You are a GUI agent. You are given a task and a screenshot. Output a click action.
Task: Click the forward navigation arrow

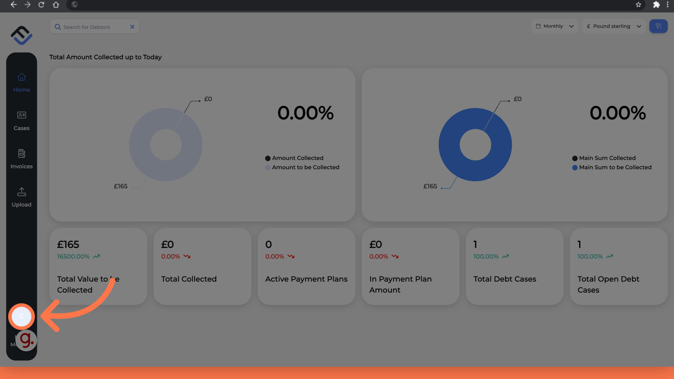27,5
